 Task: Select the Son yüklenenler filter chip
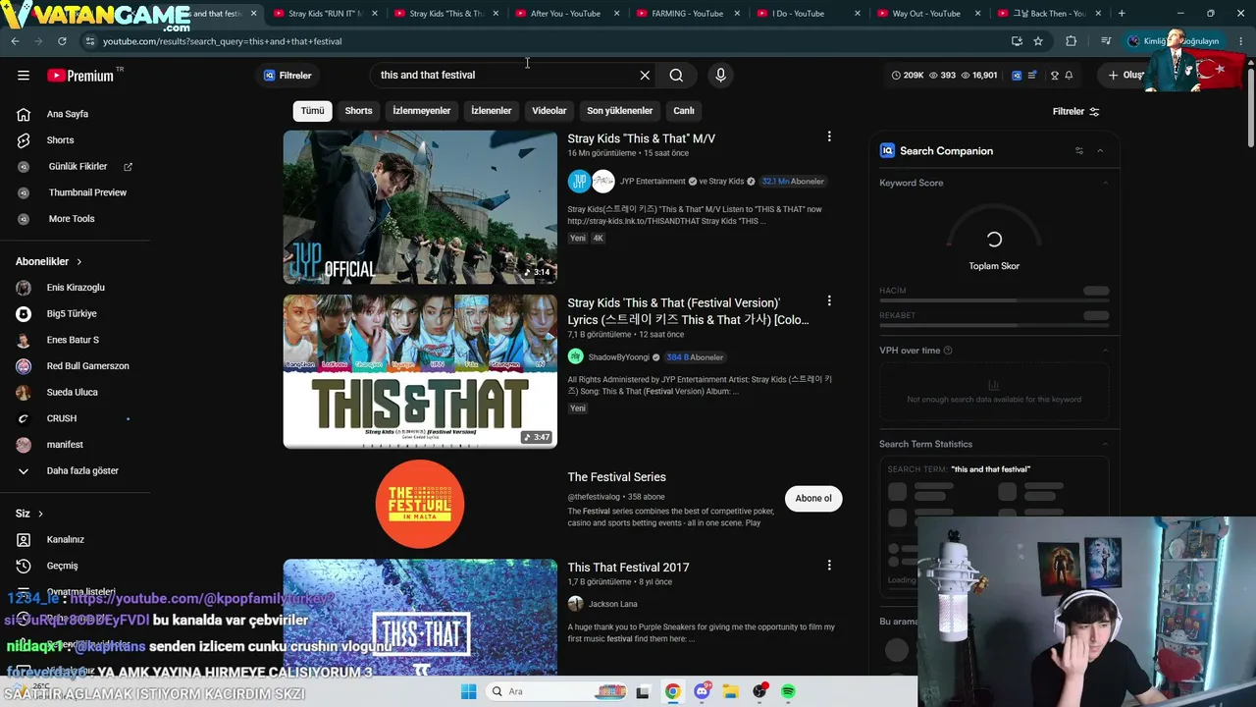click(x=619, y=111)
